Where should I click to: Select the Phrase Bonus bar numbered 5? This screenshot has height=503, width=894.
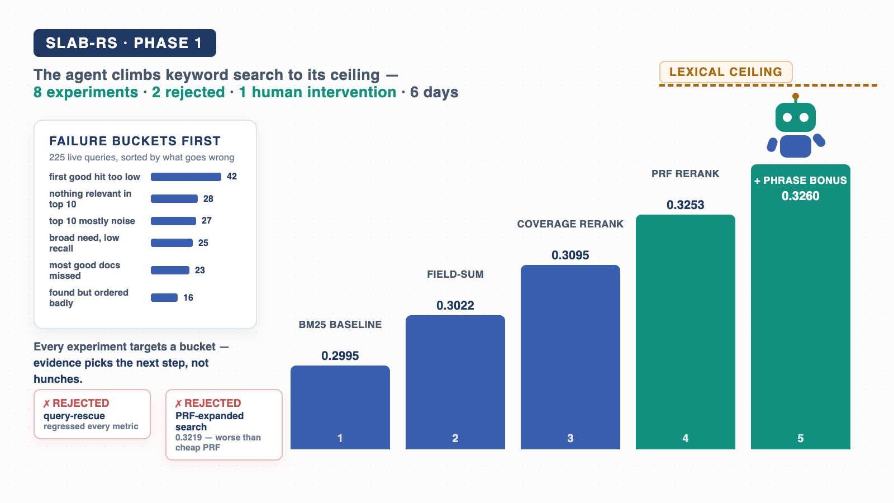pyautogui.click(x=801, y=307)
